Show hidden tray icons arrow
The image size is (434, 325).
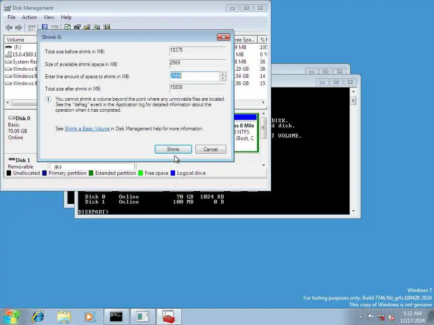coord(360,317)
